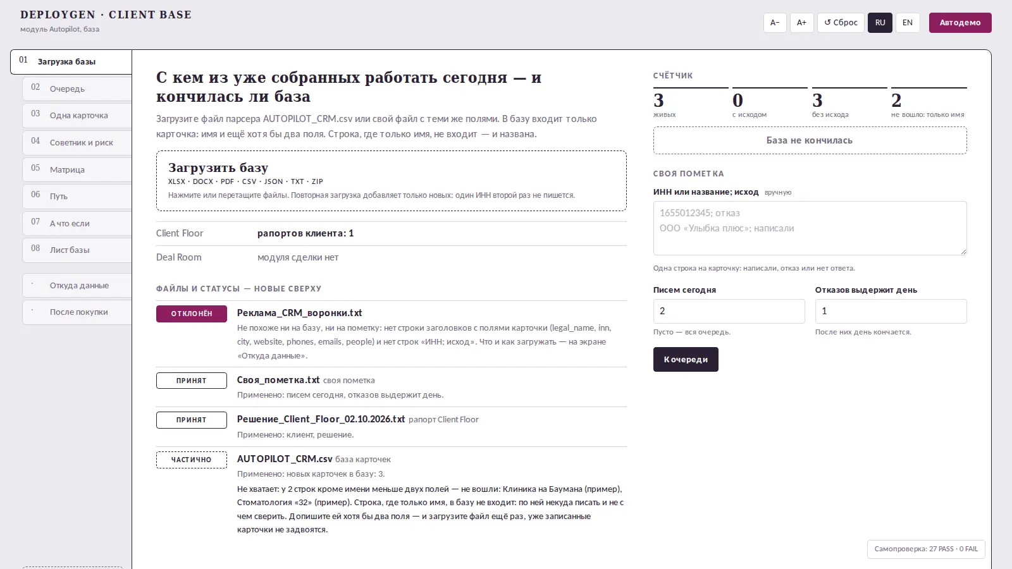Open the После покупки section

tap(77, 312)
